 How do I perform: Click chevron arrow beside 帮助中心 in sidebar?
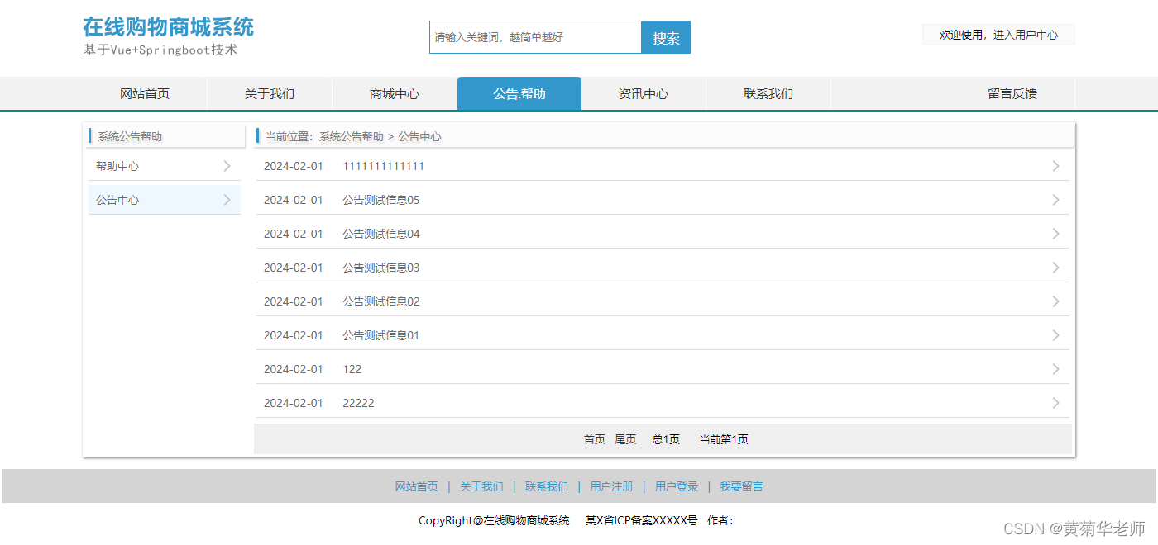pos(227,166)
